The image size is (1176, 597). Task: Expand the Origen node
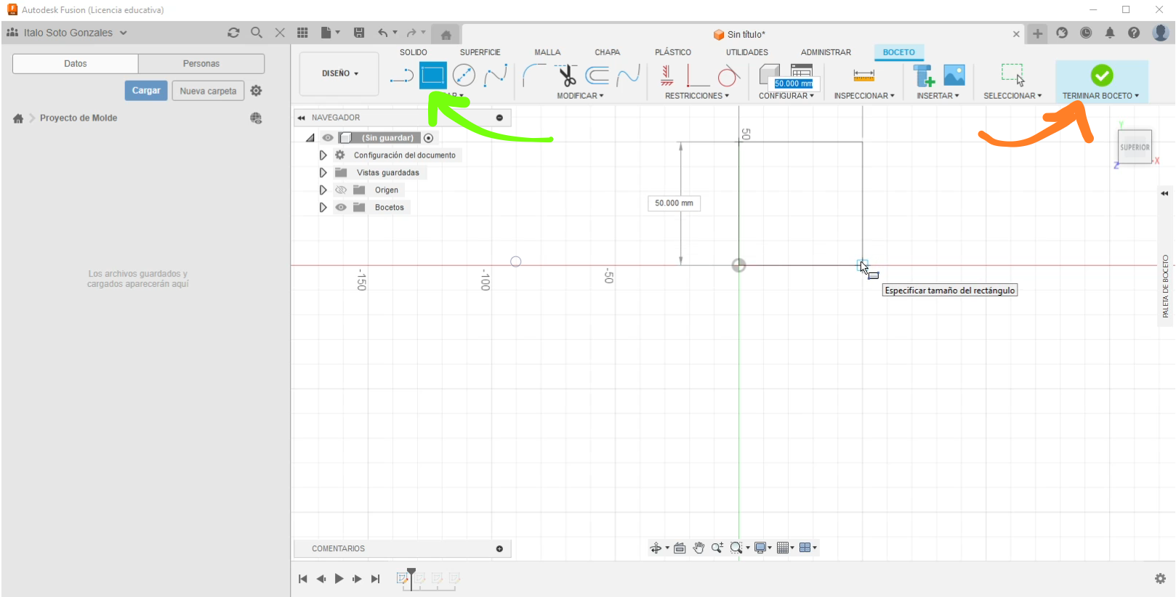[x=323, y=190]
